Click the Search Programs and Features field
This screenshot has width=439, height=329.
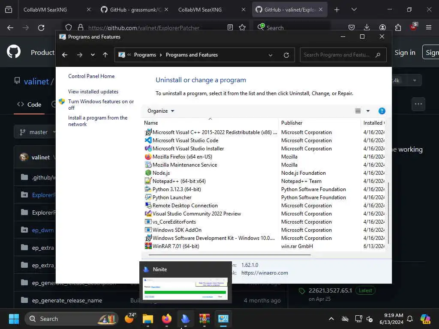343,55
